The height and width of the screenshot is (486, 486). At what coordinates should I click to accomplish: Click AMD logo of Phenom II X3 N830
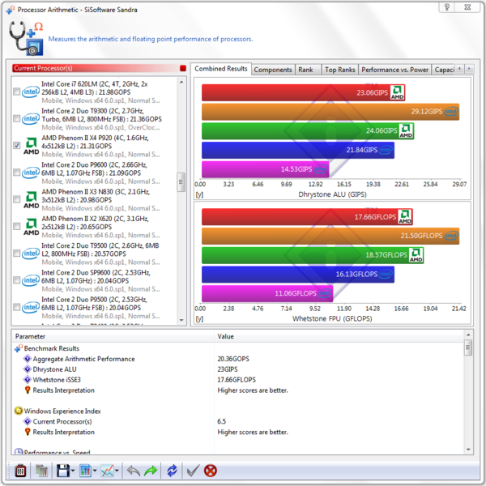coord(32,200)
